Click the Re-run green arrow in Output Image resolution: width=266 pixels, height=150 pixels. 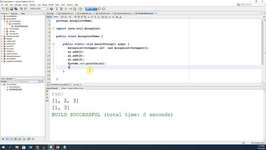pos(47,91)
